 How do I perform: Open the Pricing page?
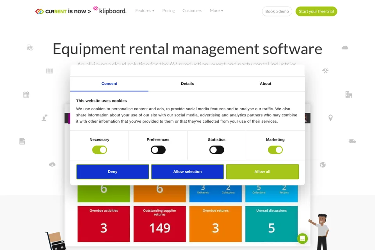click(169, 11)
